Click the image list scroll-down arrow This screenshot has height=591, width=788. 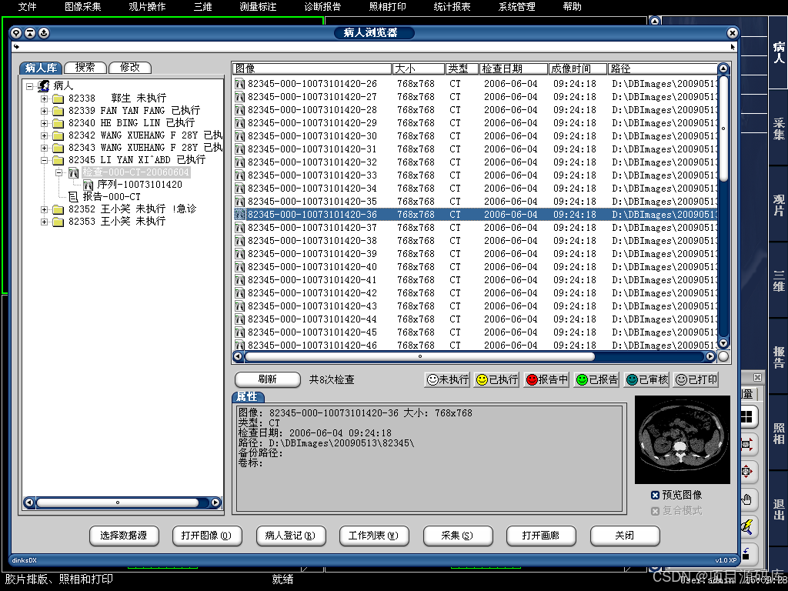723,343
